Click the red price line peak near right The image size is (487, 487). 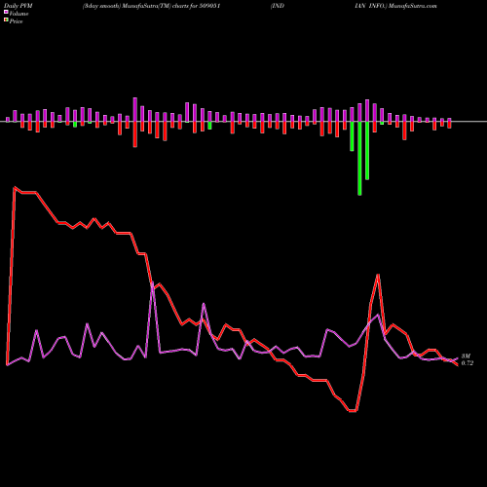click(x=378, y=276)
